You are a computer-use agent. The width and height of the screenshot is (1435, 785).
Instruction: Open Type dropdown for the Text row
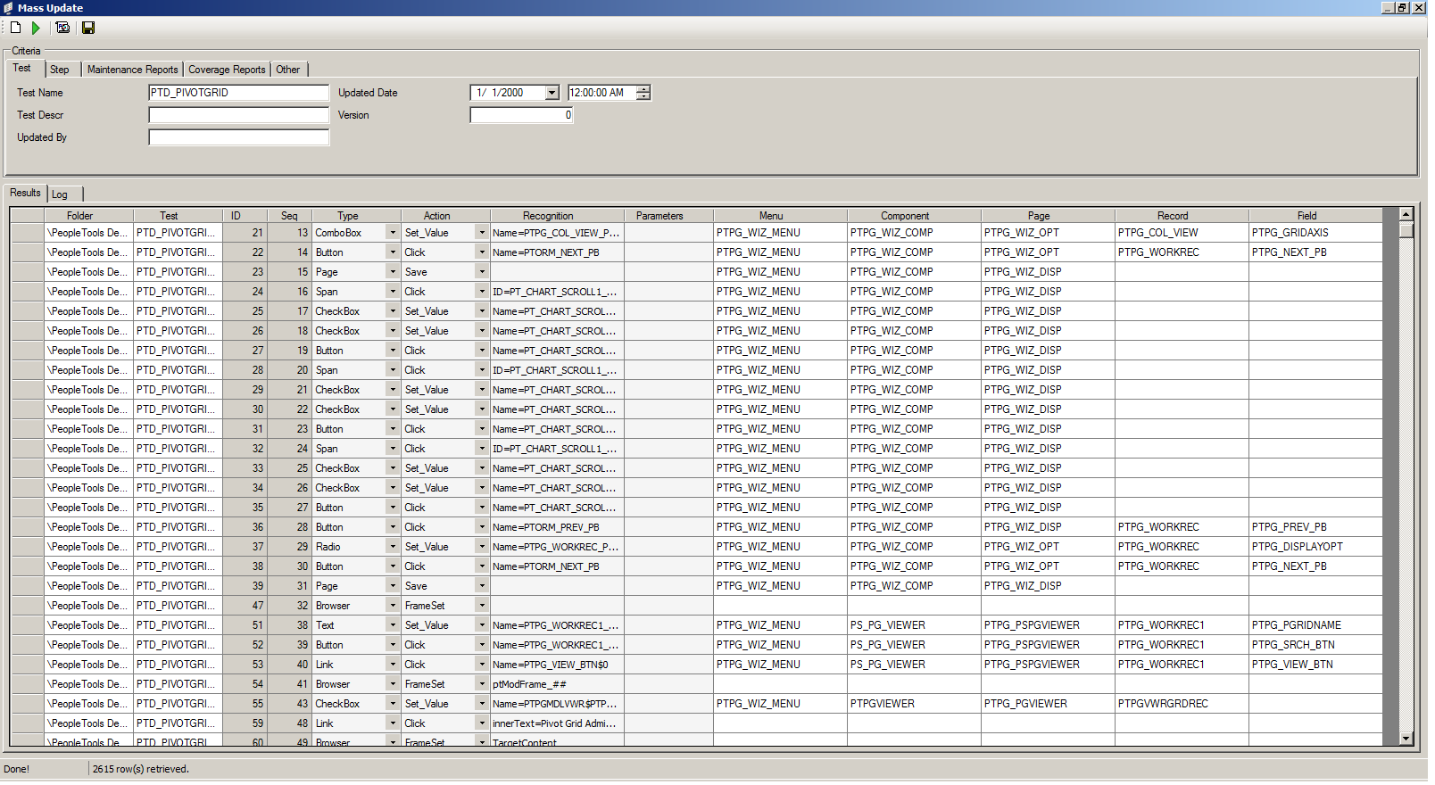[x=392, y=625]
